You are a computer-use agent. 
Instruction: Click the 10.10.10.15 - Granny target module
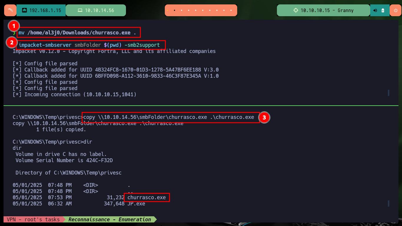[323, 10]
